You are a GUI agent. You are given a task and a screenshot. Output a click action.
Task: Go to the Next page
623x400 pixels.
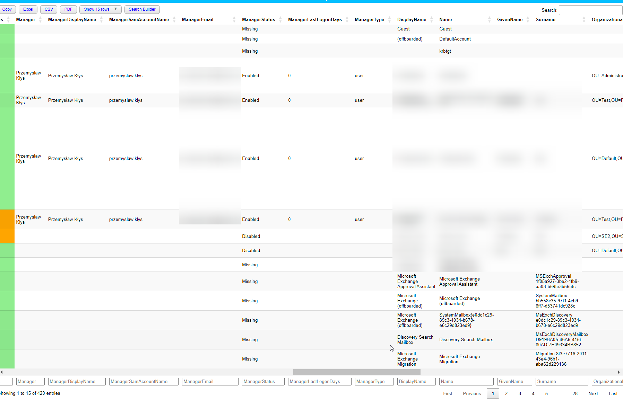coord(593,393)
